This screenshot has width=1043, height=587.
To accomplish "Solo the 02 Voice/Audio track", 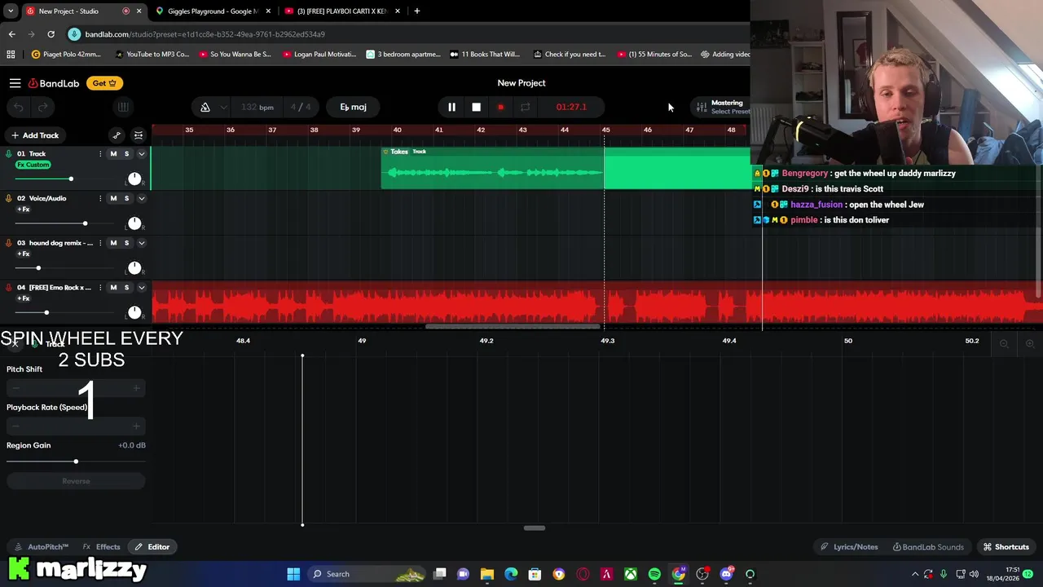I will 126,198.
